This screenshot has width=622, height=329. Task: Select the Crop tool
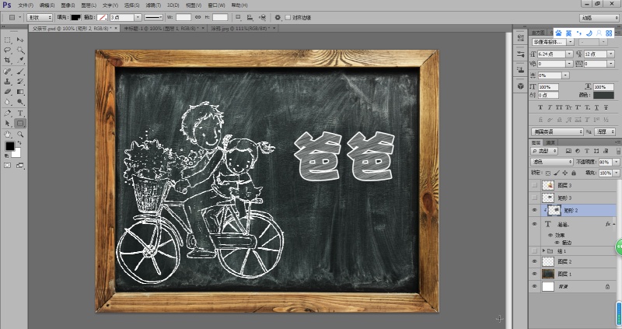point(8,61)
